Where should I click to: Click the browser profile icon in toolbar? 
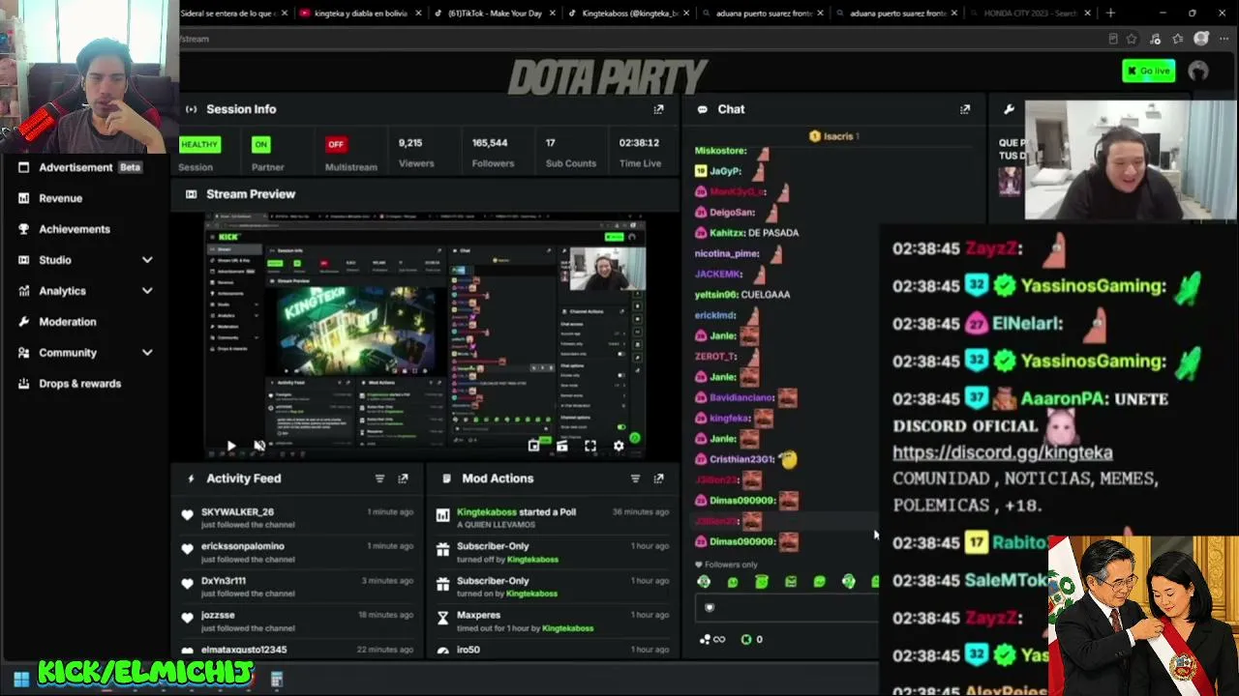(1201, 39)
